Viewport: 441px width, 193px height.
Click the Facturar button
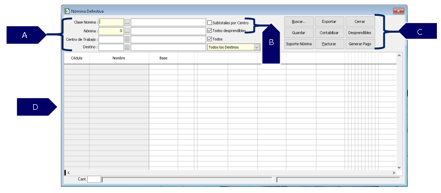pyautogui.click(x=329, y=44)
